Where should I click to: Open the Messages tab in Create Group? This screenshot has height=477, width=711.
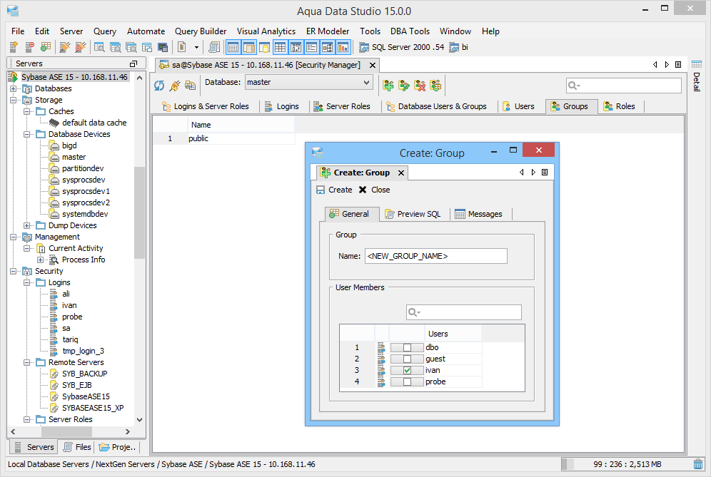point(478,214)
